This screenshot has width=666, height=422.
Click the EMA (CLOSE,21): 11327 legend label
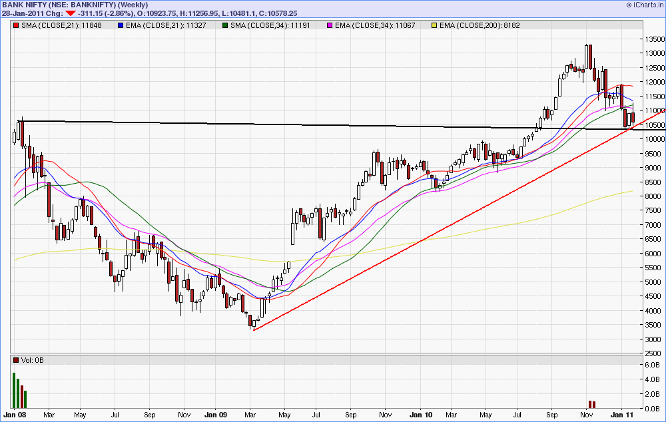[166, 25]
